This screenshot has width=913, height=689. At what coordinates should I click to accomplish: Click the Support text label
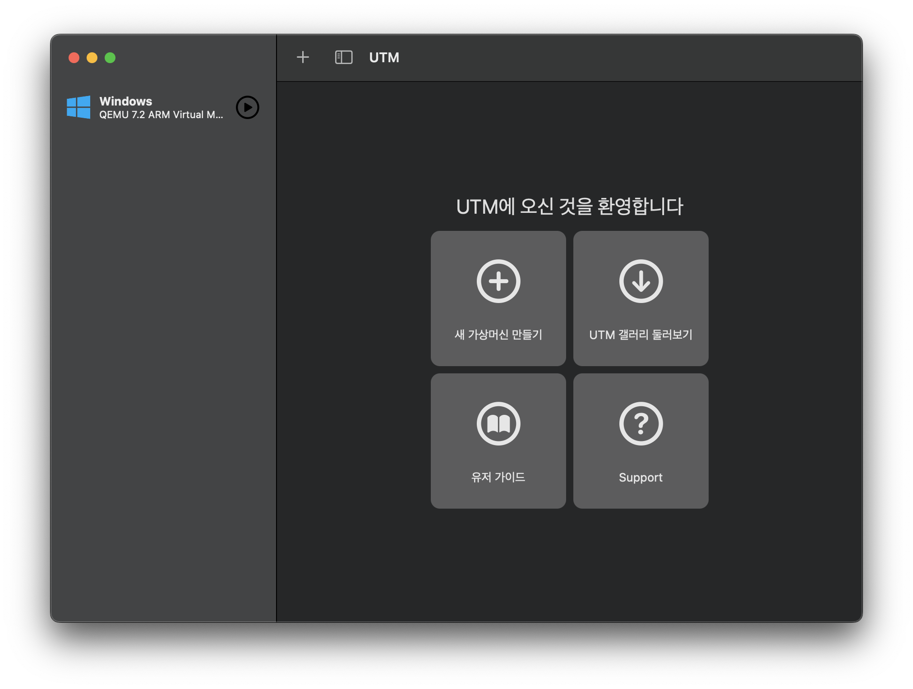pos(641,477)
